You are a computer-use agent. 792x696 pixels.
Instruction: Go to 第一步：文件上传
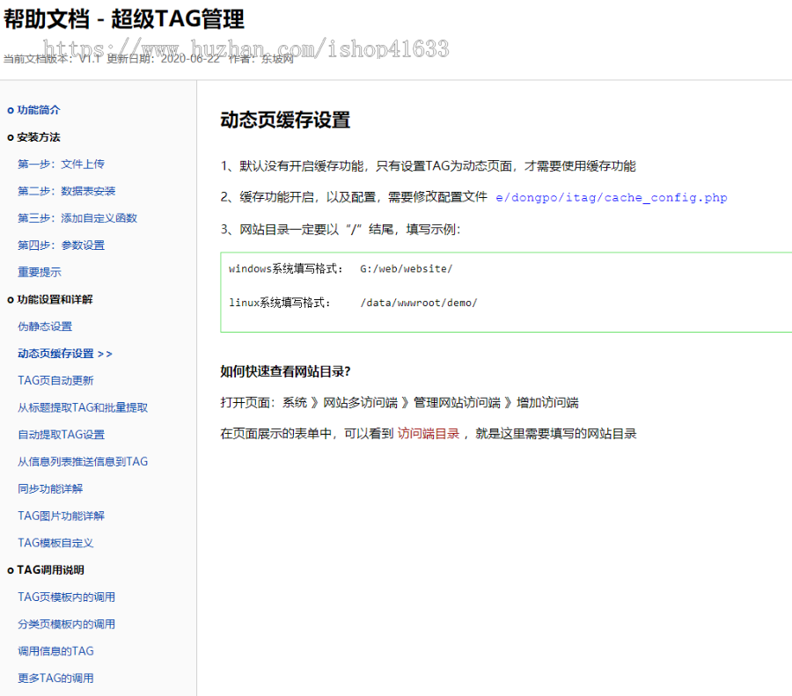[62, 165]
